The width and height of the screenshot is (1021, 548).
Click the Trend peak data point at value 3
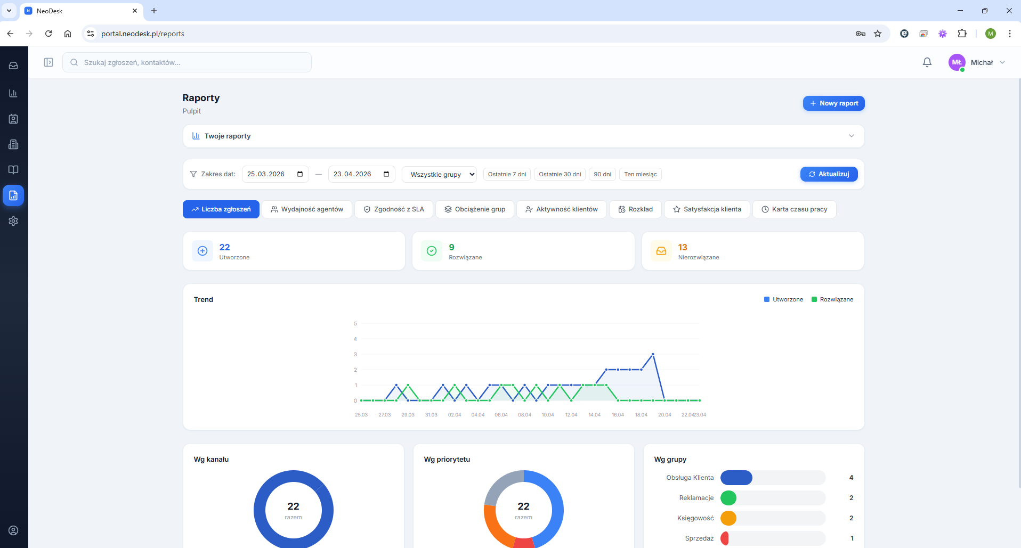point(653,354)
